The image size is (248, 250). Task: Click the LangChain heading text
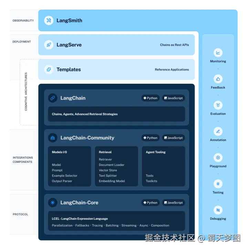[x=73, y=98]
